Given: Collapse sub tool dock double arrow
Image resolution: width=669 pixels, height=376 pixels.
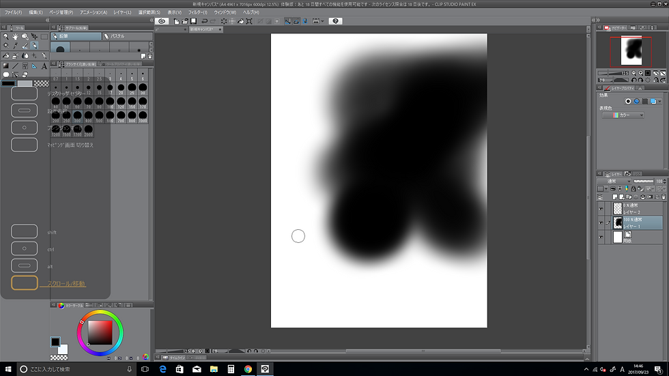Looking at the screenshot, I should click(x=152, y=20).
